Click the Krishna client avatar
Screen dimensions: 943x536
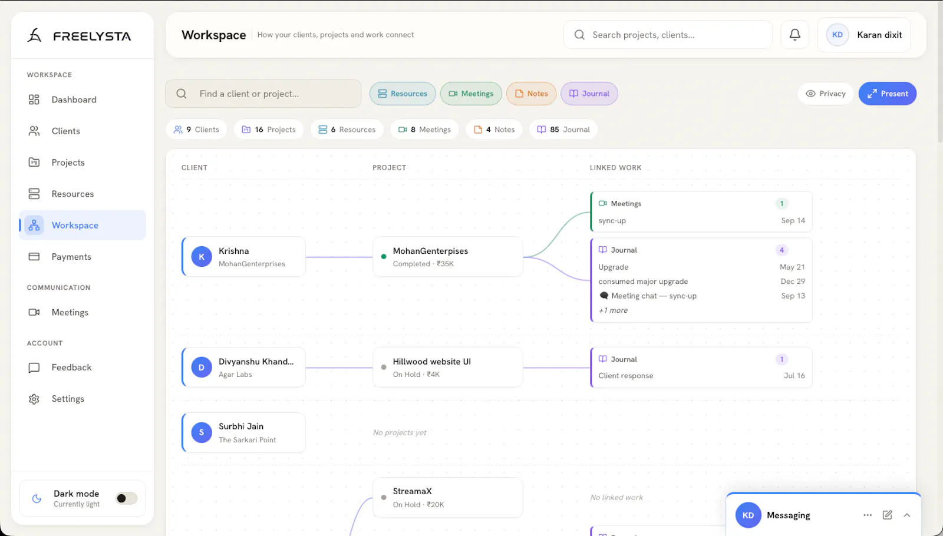202,257
